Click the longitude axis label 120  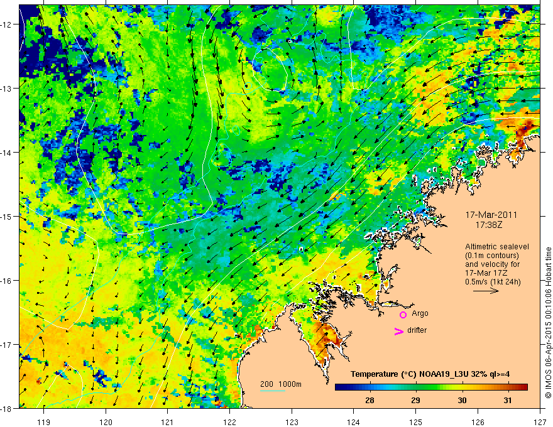click(x=106, y=422)
